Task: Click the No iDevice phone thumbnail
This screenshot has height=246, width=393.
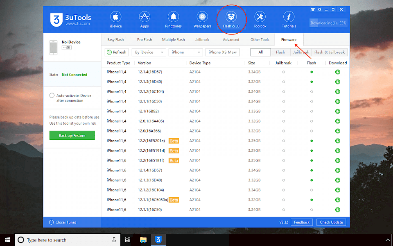Action: click(x=53, y=47)
